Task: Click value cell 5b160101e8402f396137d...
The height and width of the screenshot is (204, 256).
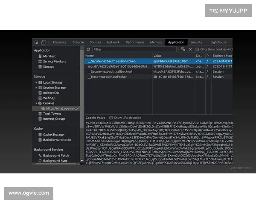Action: (173, 77)
